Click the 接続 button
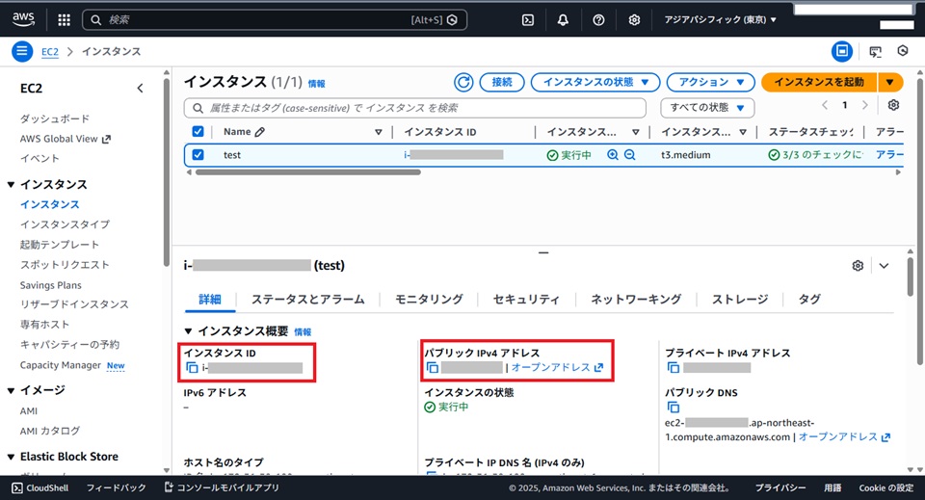 [501, 83]
